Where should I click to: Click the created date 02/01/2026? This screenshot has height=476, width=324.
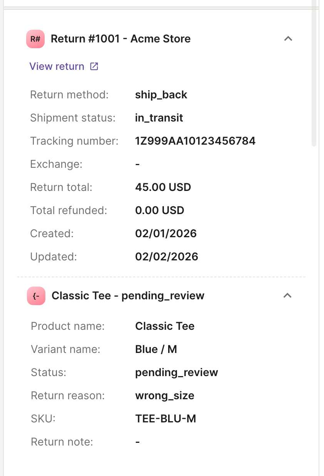pos(166,234)
